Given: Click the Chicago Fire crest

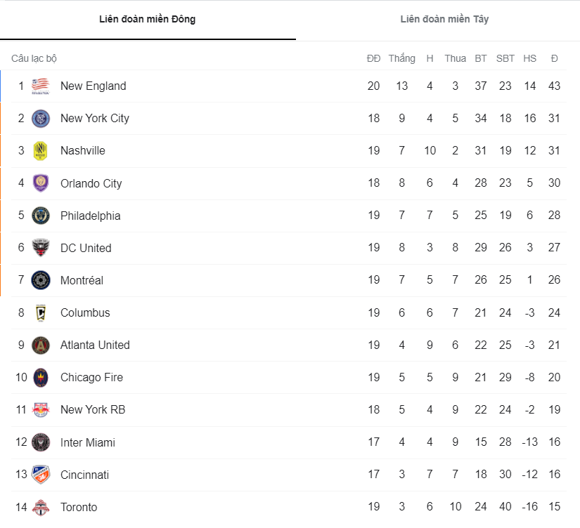Looking at the screenshot, I should (x=41, y=377).
